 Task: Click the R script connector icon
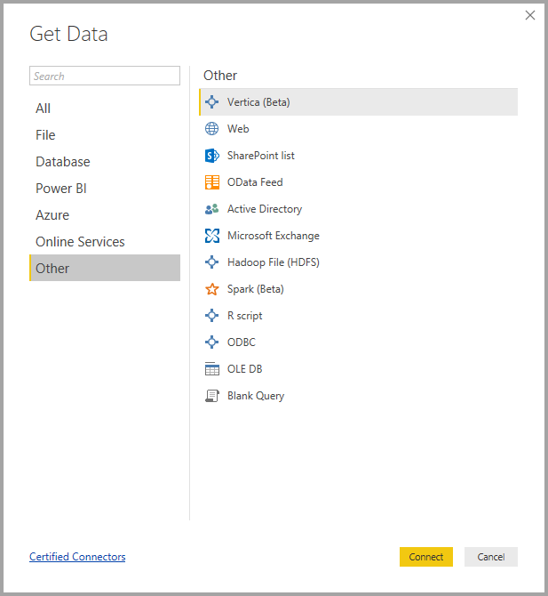pyautogui.click(x=211, y=316)
